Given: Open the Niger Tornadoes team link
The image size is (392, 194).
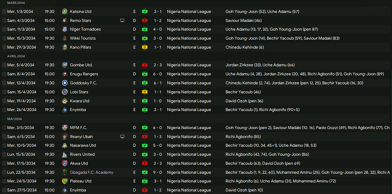Looking at the screenshot, I should pyautogui.click(x=85, y=29).
